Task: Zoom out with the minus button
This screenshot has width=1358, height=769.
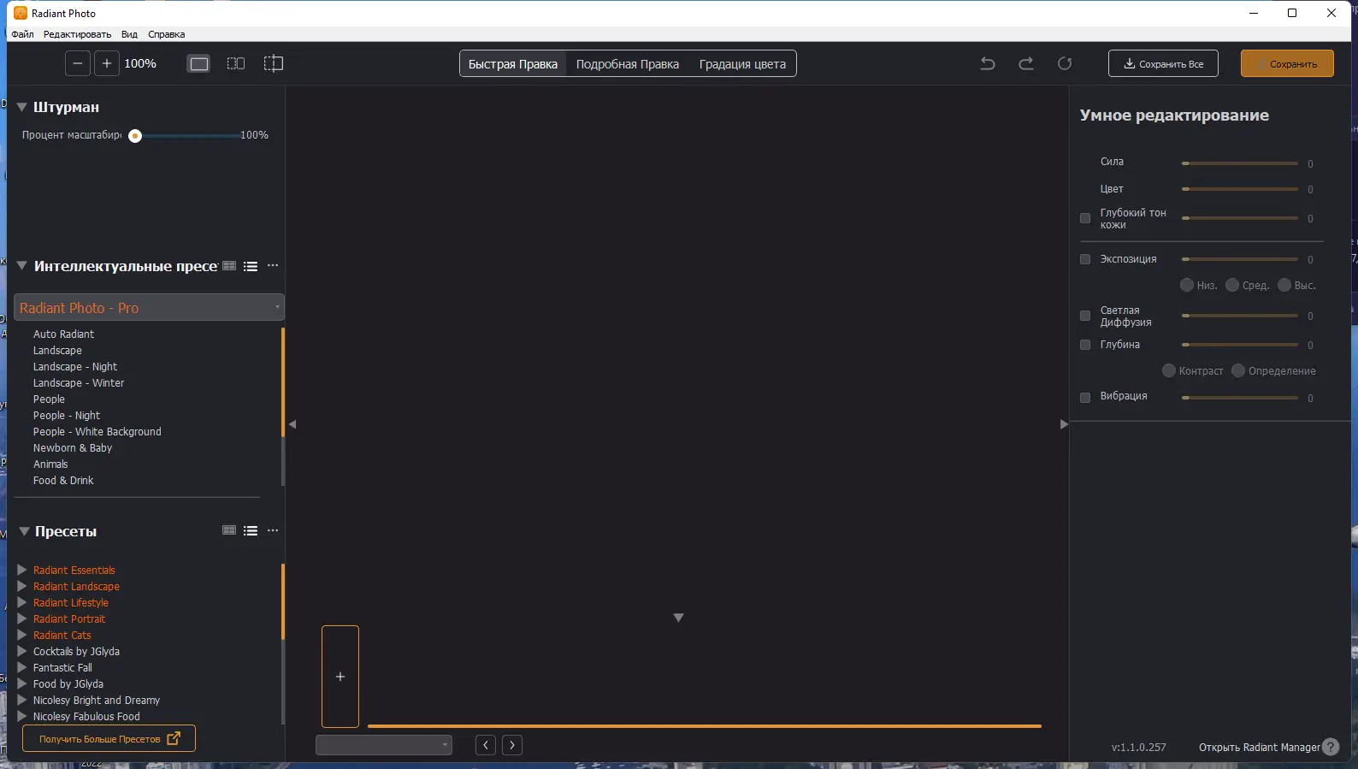Action: [x=78, y=63]
